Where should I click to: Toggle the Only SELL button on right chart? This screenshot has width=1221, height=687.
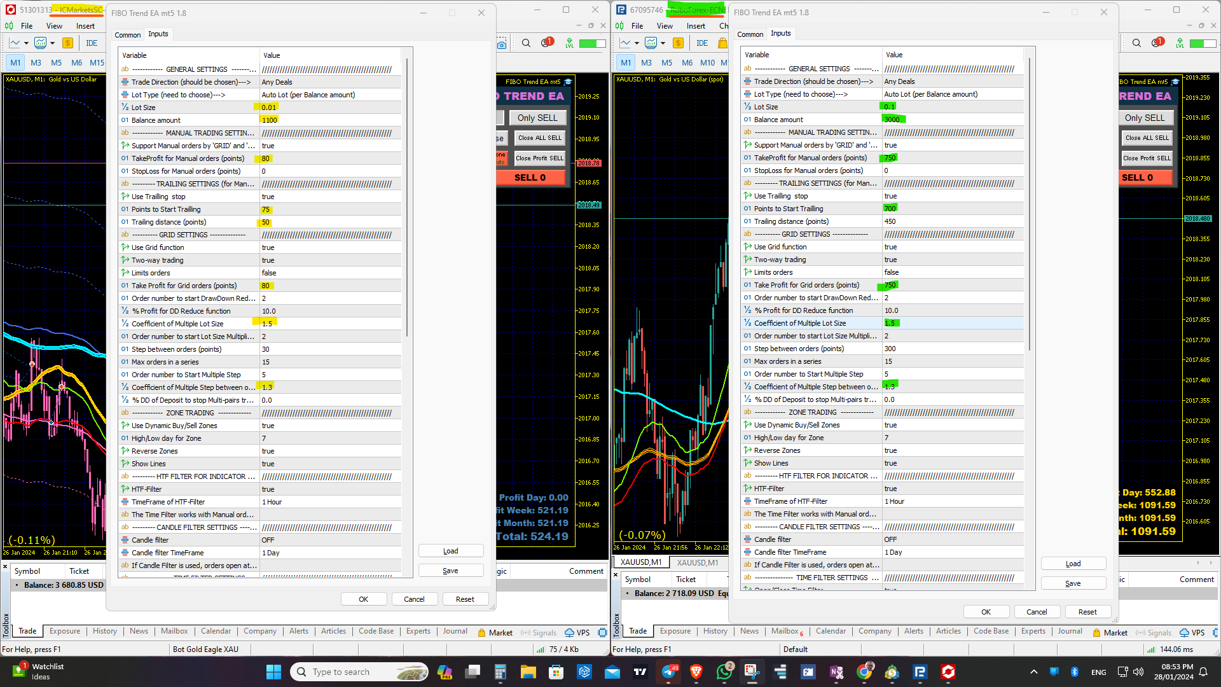[x=1145, y=118]
